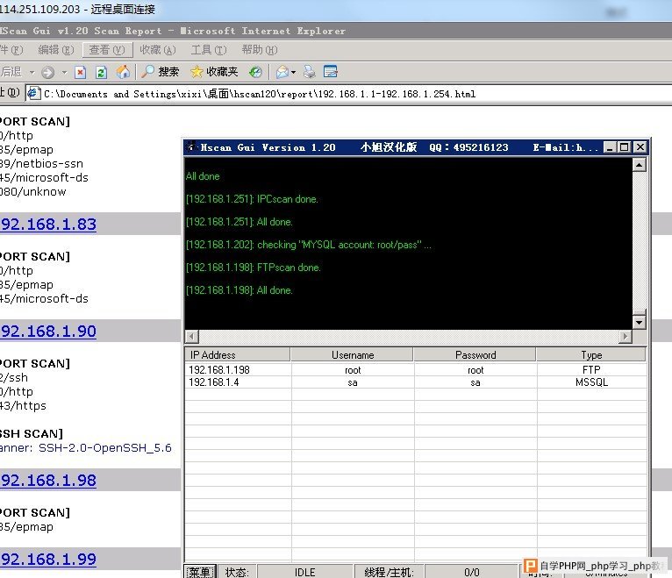Open the Forward button history dropdown

[64, 73]
